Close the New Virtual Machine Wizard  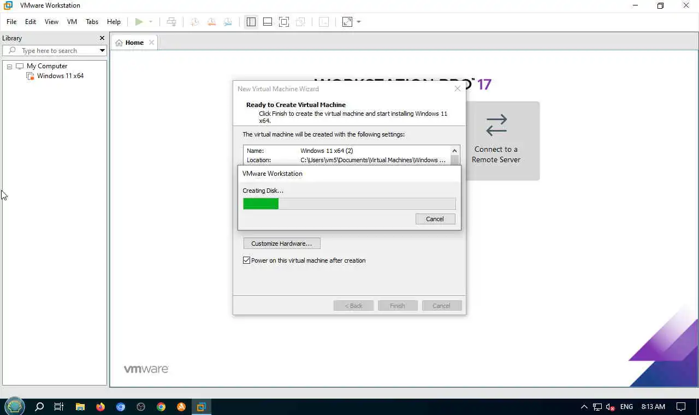click(458, 88)
